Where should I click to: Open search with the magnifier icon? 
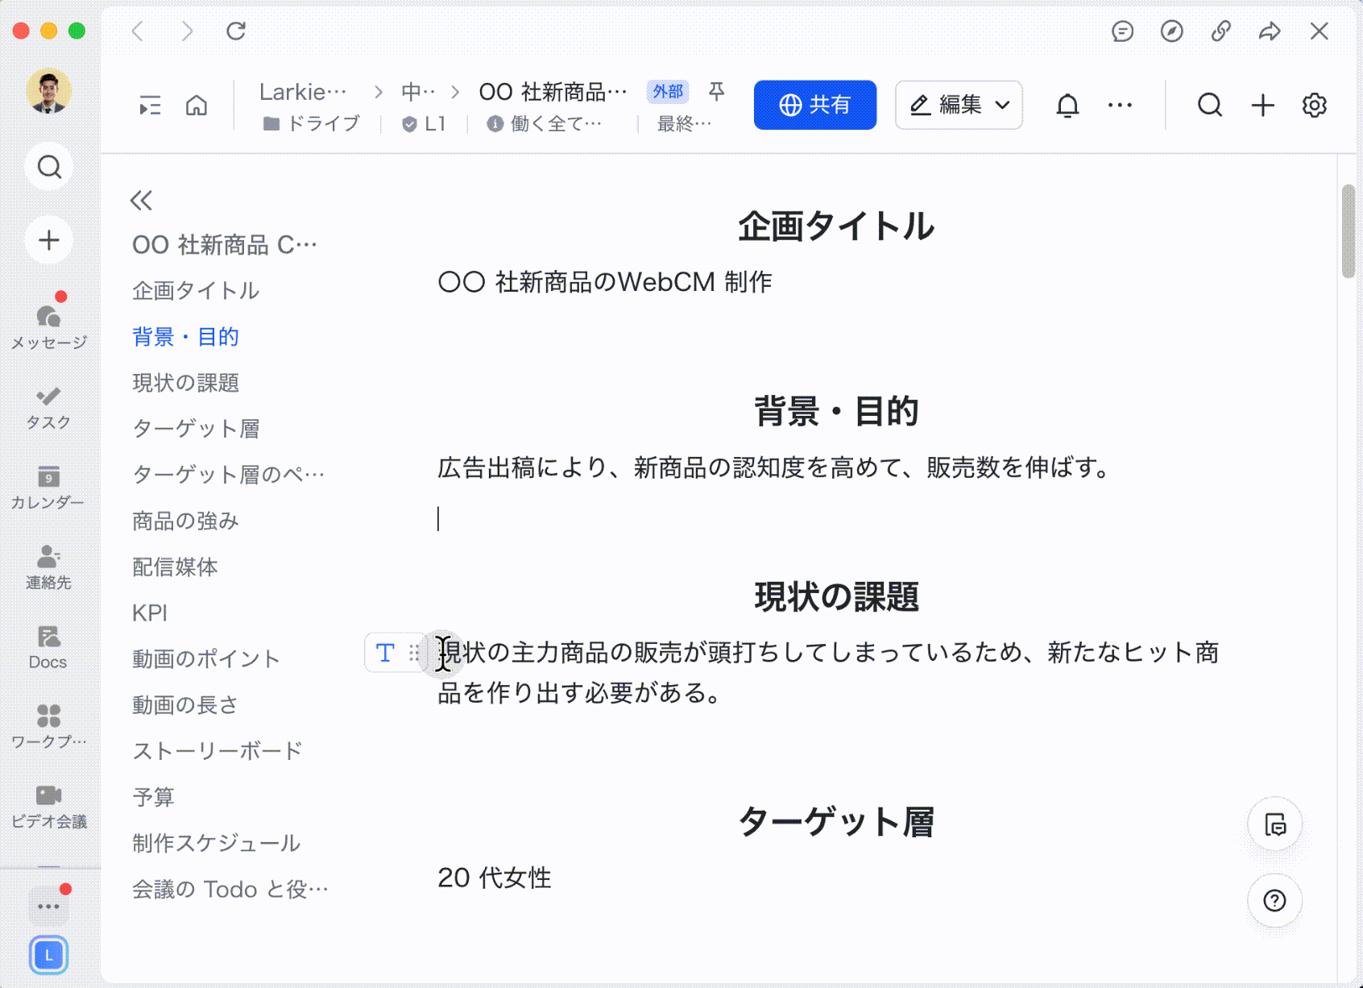[1209, 105]
